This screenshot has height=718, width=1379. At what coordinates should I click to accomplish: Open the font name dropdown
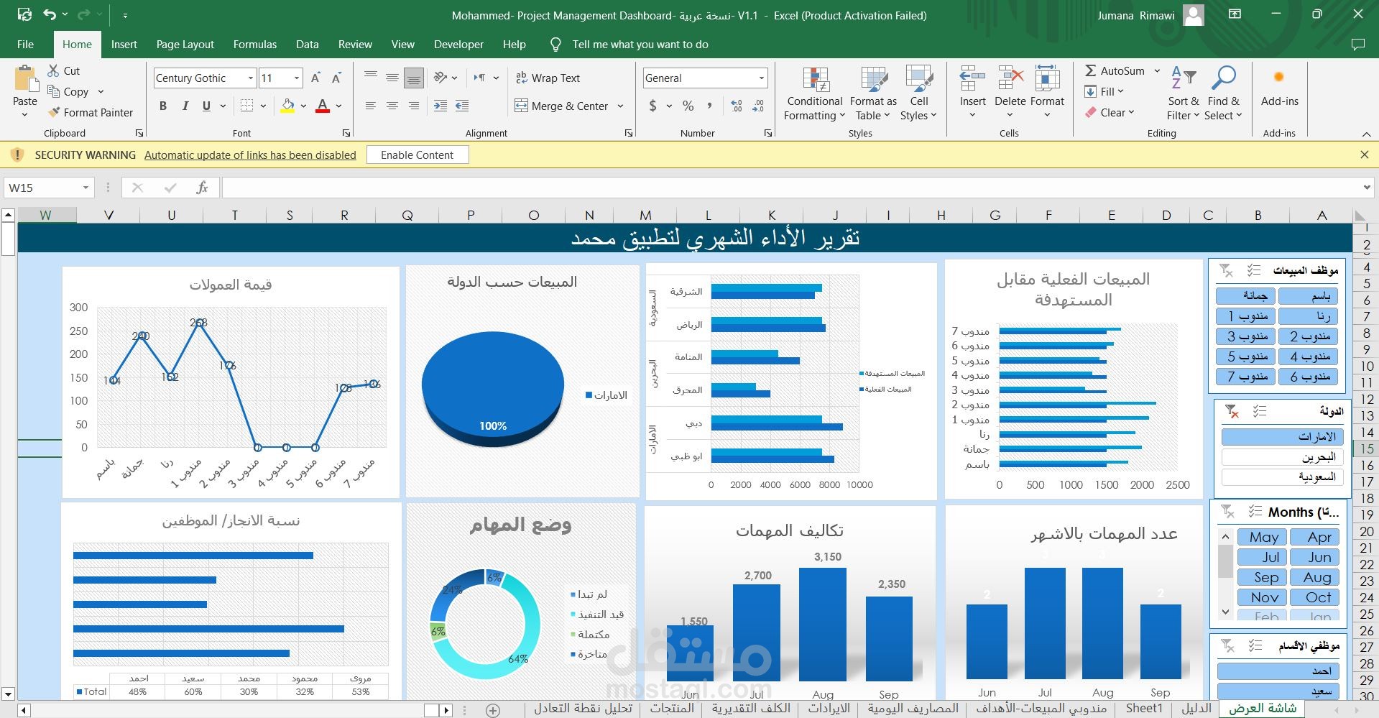point(250,78)
